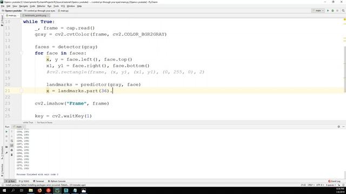
Task: Open the Structure tool window sidebar tab
Action: coord(2,153)
